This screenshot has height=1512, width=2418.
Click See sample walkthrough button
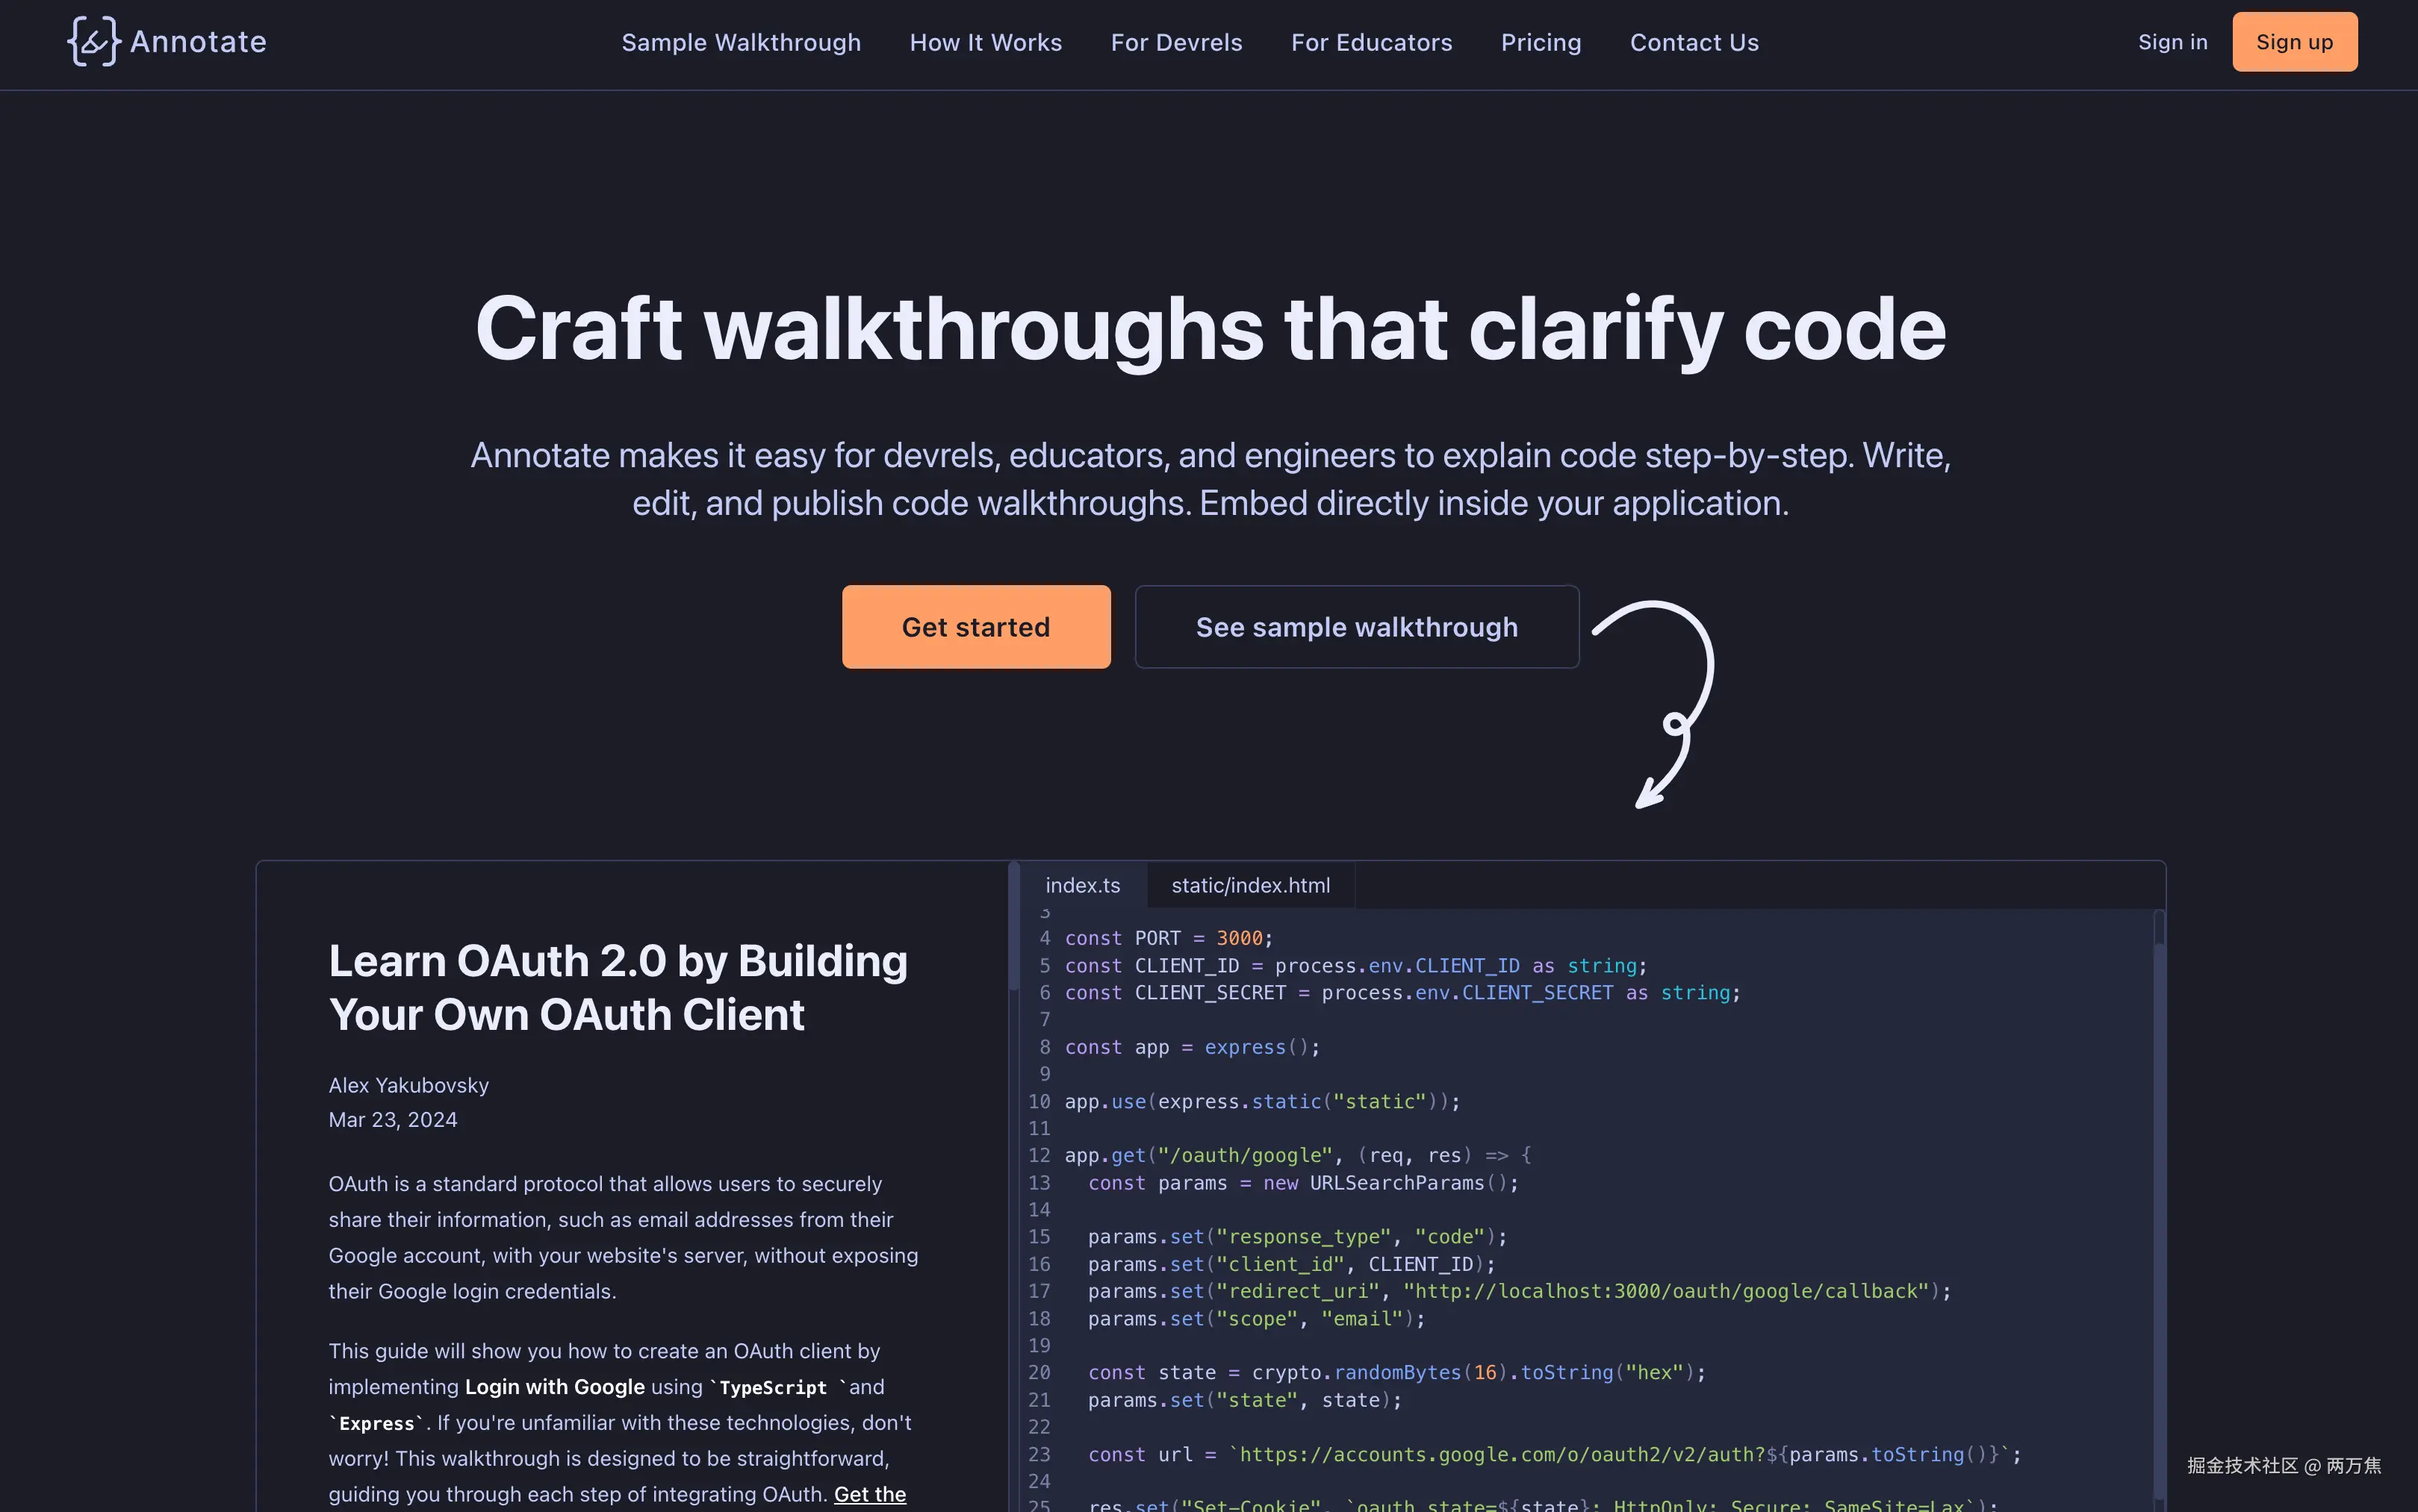point(1355,627)
